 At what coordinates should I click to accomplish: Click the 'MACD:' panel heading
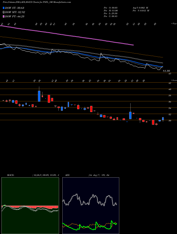pos(10,175)
